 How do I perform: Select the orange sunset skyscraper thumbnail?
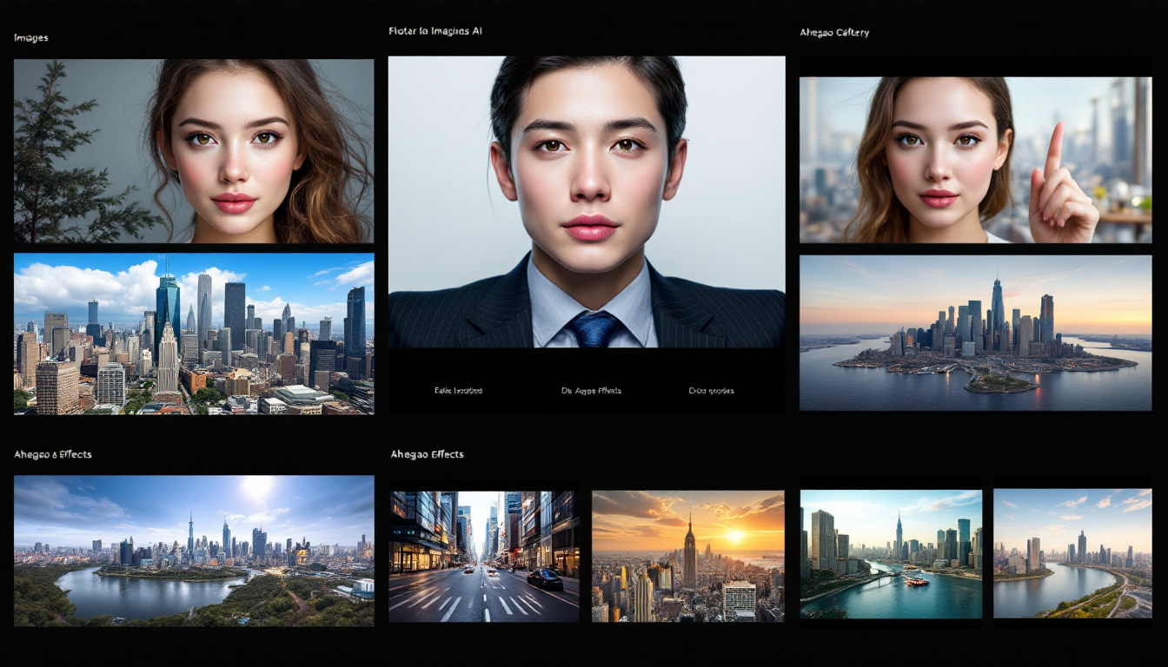(687, 557)
